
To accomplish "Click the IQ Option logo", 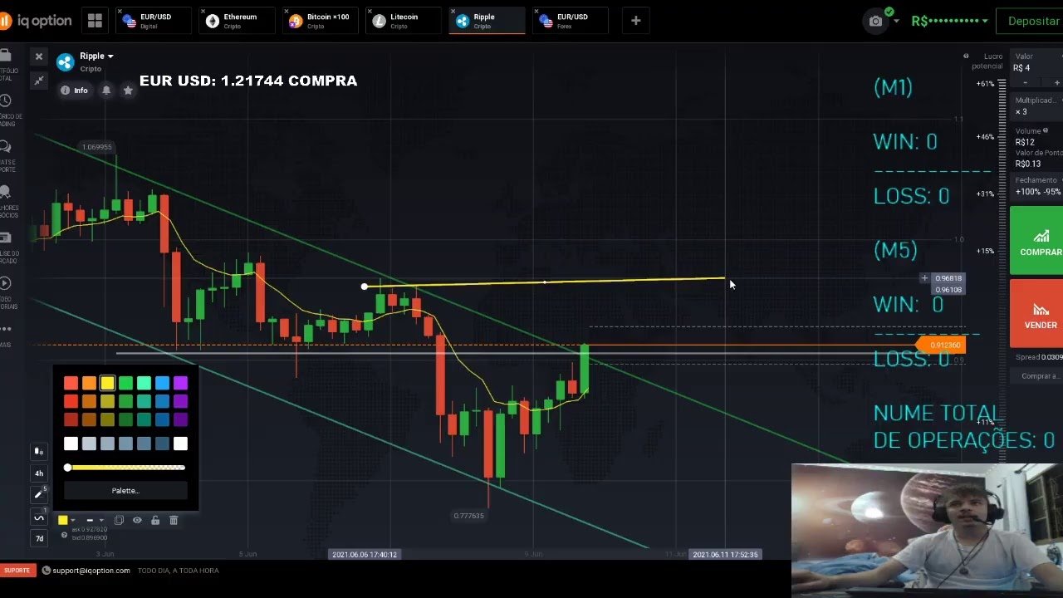I will [36, 21].
